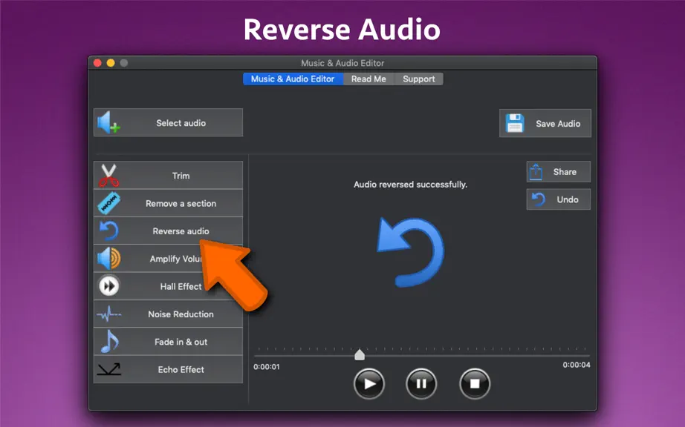Click the Share upload icon
The width and height of the screenshot is (685, 427).
[x=536, y=172]
